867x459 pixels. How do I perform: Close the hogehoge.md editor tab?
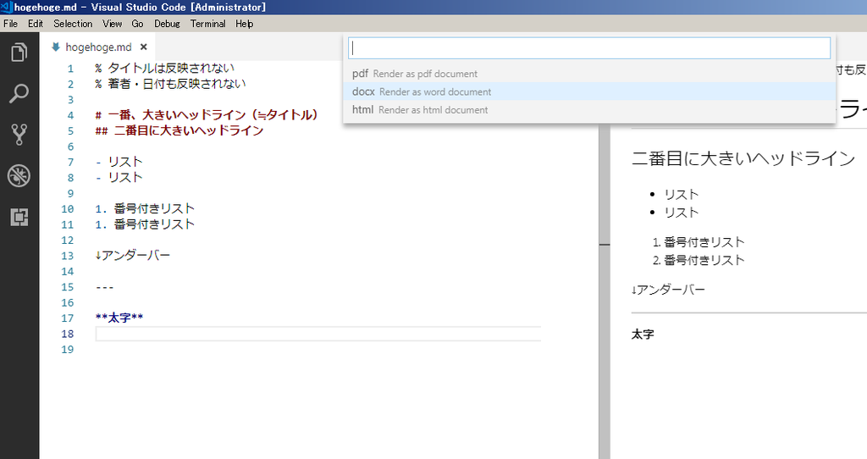pos(144,47)
